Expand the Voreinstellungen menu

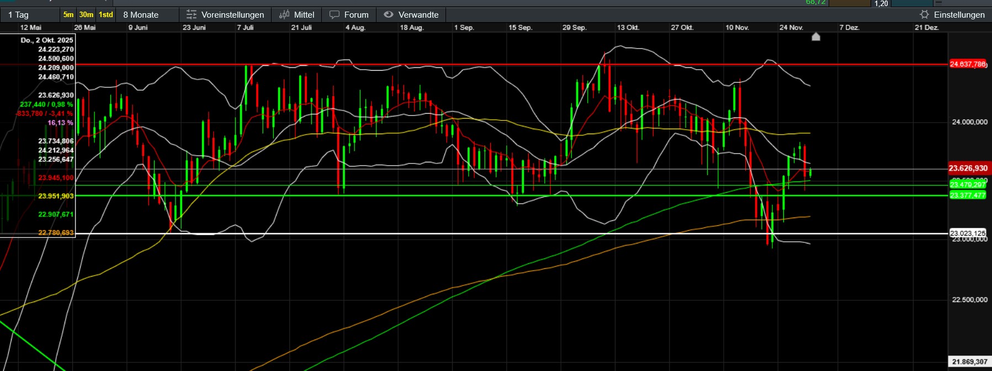[x=232, y=15]
